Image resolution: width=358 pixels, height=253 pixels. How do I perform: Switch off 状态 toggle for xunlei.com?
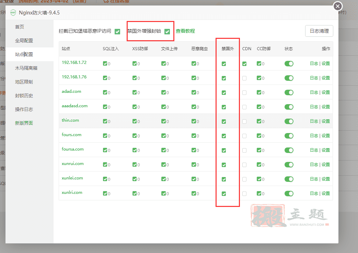(x=289, y=179)
